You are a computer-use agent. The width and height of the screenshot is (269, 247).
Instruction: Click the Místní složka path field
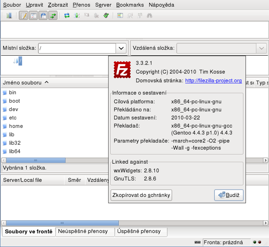pyautogui.click(x=77, y=48)
